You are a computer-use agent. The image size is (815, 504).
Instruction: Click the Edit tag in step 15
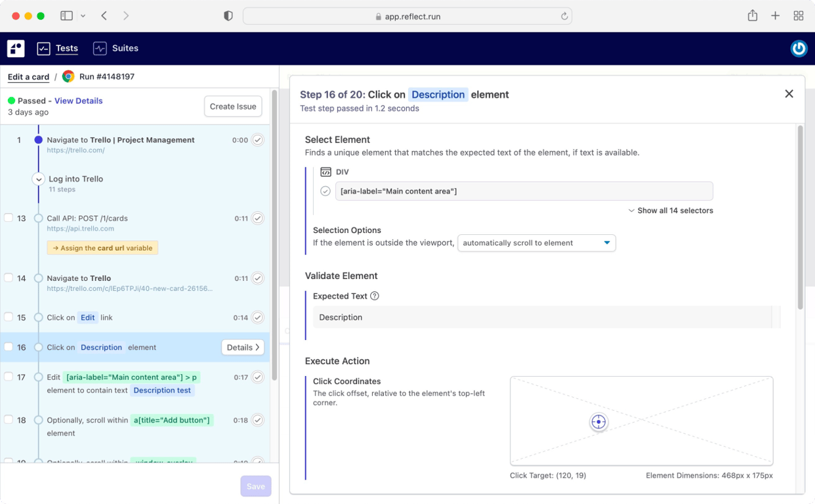tap(88, 318)
